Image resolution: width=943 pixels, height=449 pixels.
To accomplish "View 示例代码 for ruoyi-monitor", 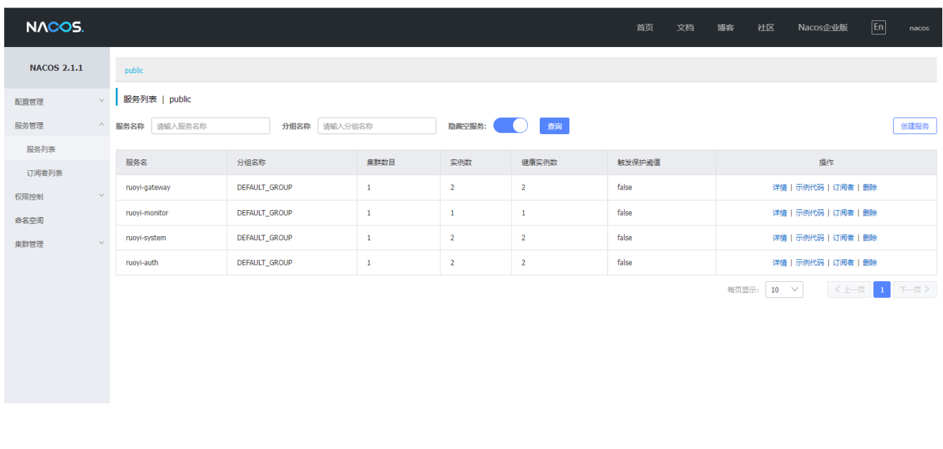I will tap(809, 213).
